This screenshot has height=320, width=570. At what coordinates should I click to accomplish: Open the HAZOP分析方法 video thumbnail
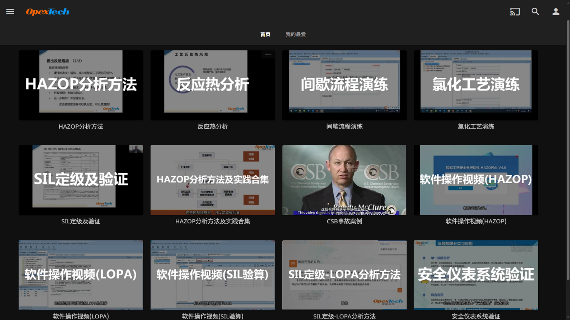tap(81, 85)
